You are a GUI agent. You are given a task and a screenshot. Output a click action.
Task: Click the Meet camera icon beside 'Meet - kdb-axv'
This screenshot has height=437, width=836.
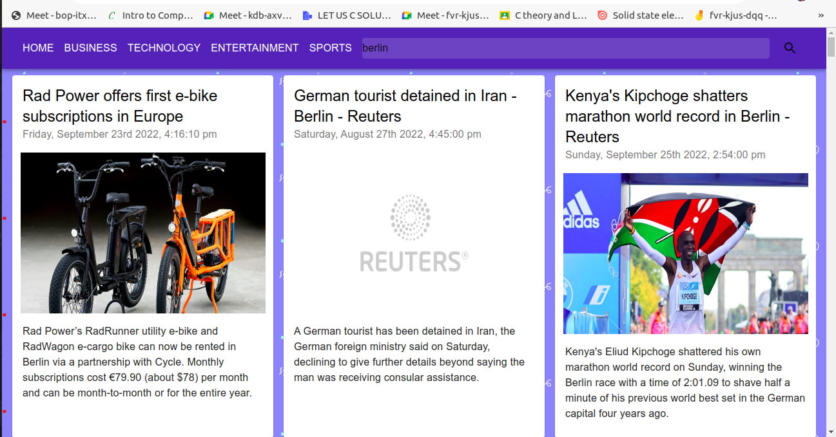coord(209,15)
